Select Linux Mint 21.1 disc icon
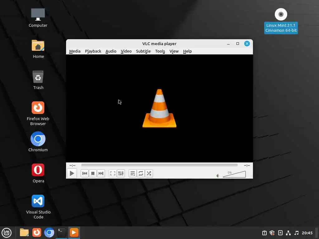 281,21
